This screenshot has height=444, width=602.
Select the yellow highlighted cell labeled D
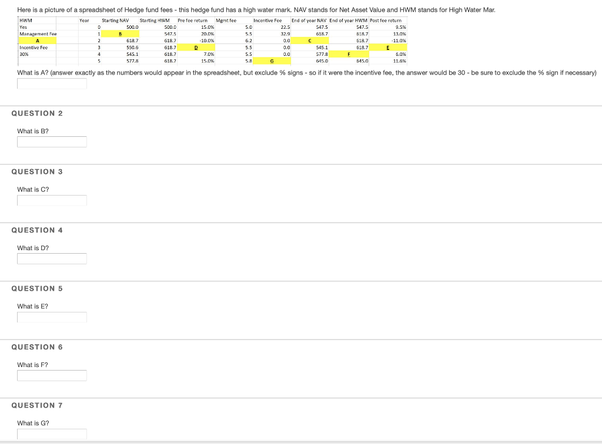coord(195,47)
